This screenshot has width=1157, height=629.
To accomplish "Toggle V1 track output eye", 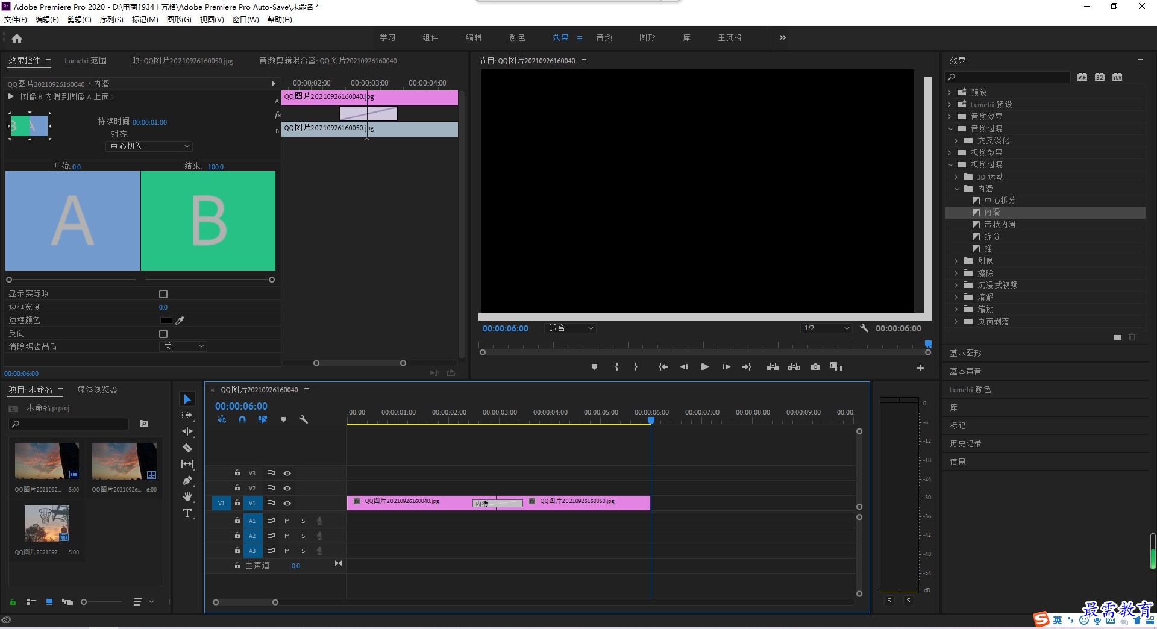I will pyautogui.click(x=287, y=503).
